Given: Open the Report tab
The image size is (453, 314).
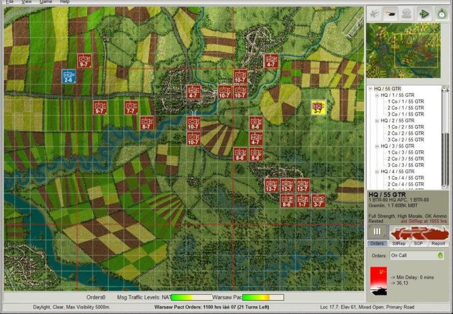Looking at the screenshot, I should tap(438, 243).
